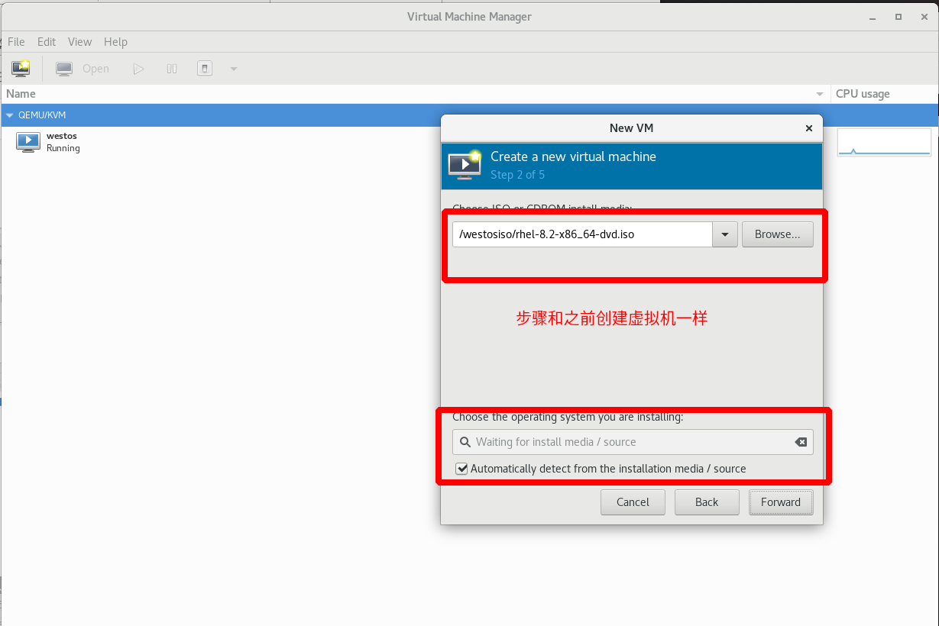Uncheck Automatically detect from installation media
Screen dimensions: 939x626
click(x=461, y=469)
